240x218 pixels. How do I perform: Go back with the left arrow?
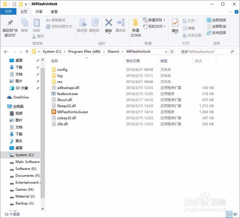click(x=6, y=52)
